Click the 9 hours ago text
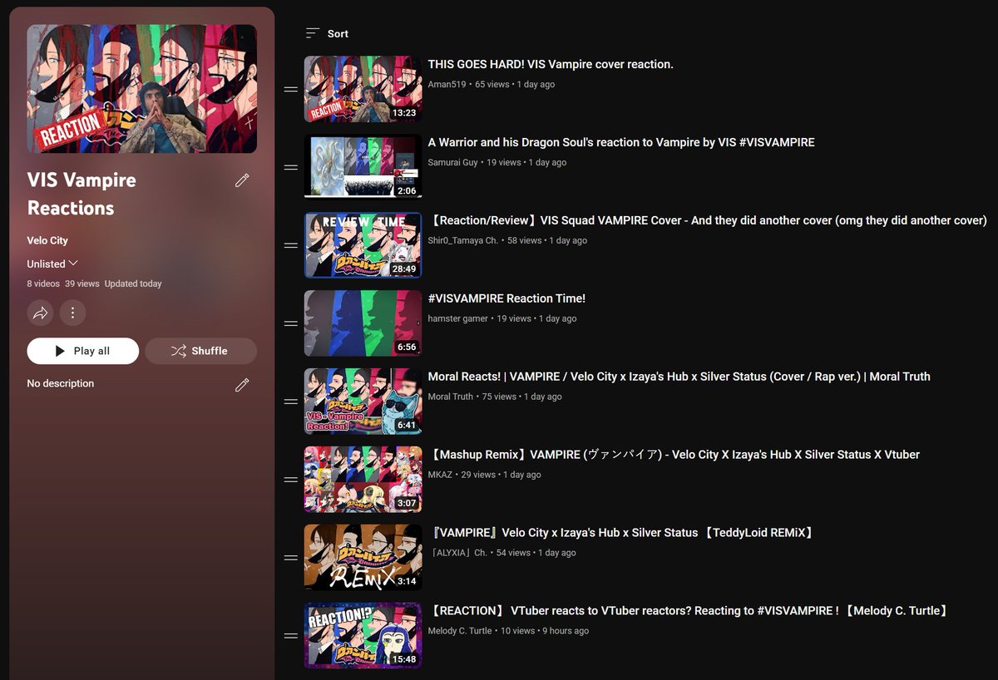 pyautogui.click(x=566, y=631)
